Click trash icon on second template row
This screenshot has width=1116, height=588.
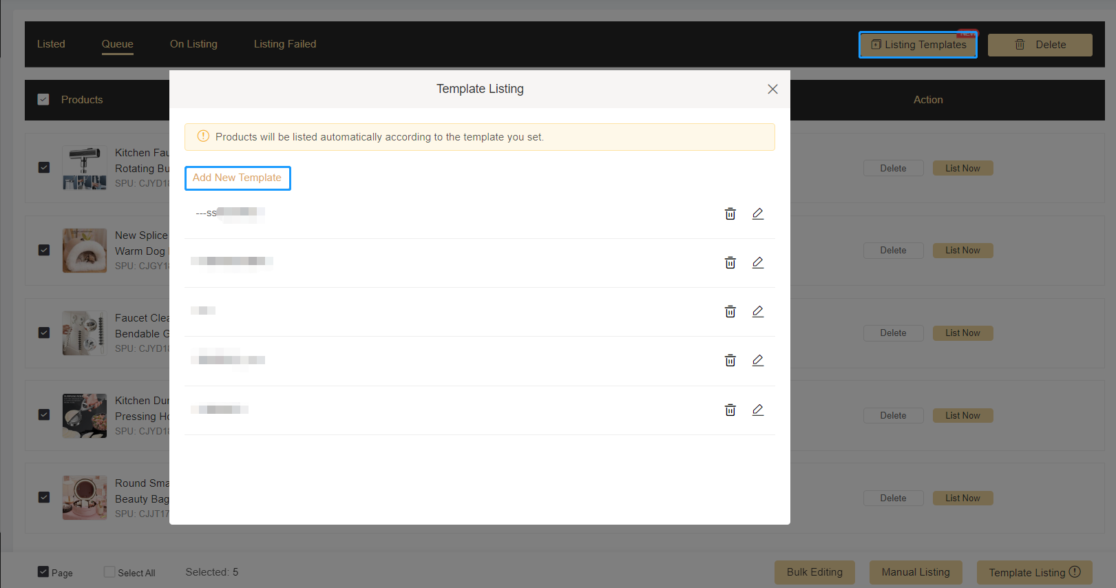(x=730, y=263)
